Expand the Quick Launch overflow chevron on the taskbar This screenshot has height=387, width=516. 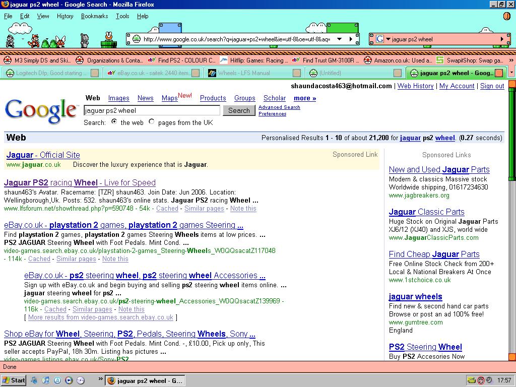(x=100, y=379)
